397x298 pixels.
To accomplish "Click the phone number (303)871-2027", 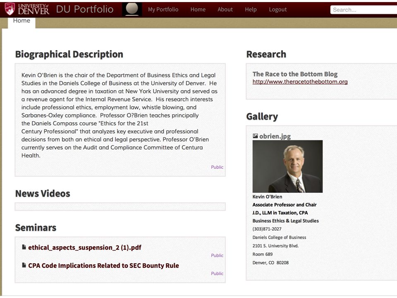I will [x=267, y=229].
